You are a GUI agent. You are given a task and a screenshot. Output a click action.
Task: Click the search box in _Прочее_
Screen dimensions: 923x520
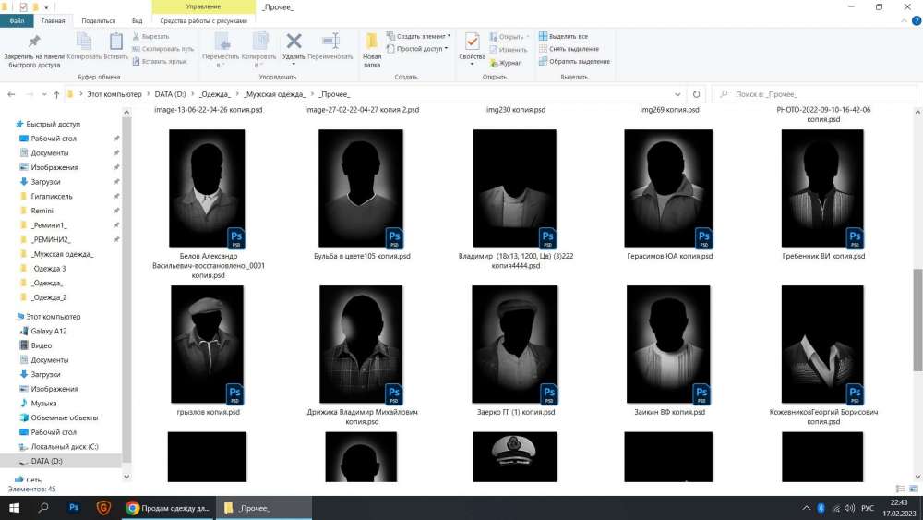pyautogui.click(x=814, y=94)
